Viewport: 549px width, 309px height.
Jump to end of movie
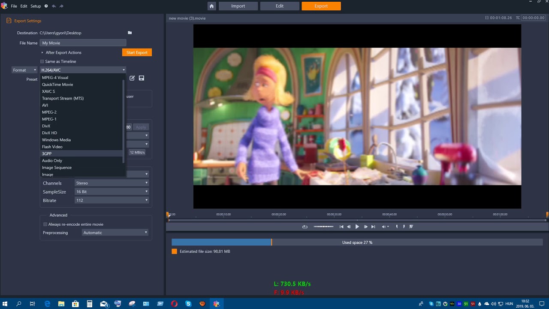[x=373, y=227]
